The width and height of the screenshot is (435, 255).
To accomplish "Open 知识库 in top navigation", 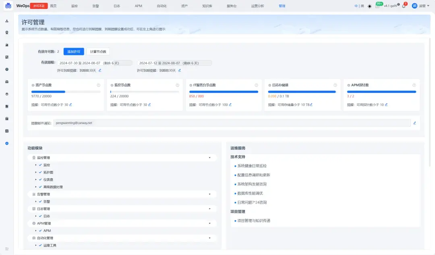I will pos(207,6).
